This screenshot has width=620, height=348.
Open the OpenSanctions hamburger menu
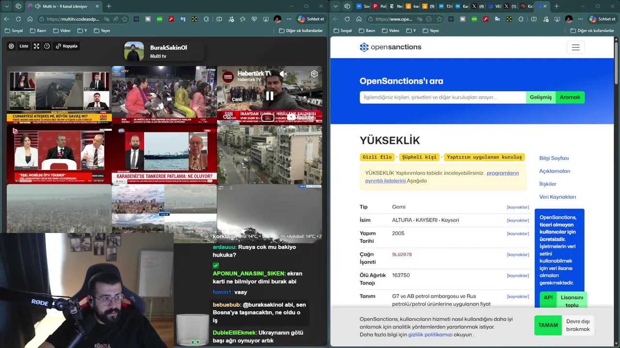[575, 47]
